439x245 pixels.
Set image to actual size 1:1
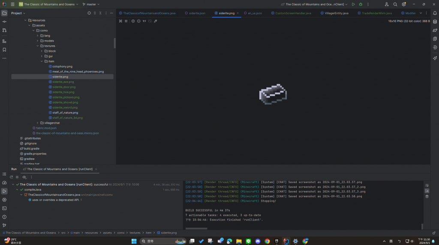[x=144, y=21]
